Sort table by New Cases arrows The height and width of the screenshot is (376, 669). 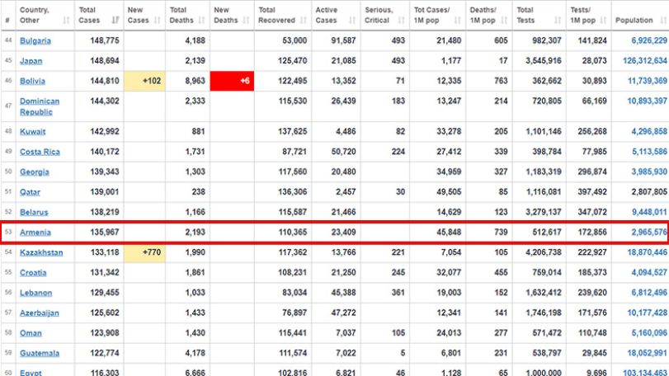click(157, 20)
